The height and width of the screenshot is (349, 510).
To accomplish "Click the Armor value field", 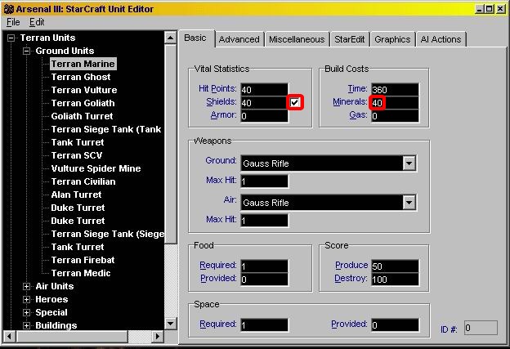I will pos(264,116).
